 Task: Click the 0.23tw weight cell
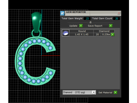pos(106,34)
